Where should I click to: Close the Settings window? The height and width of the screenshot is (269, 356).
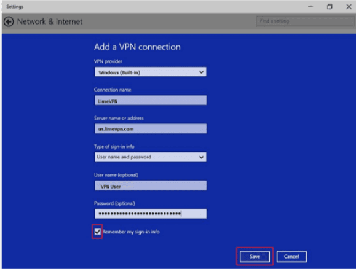349,7
